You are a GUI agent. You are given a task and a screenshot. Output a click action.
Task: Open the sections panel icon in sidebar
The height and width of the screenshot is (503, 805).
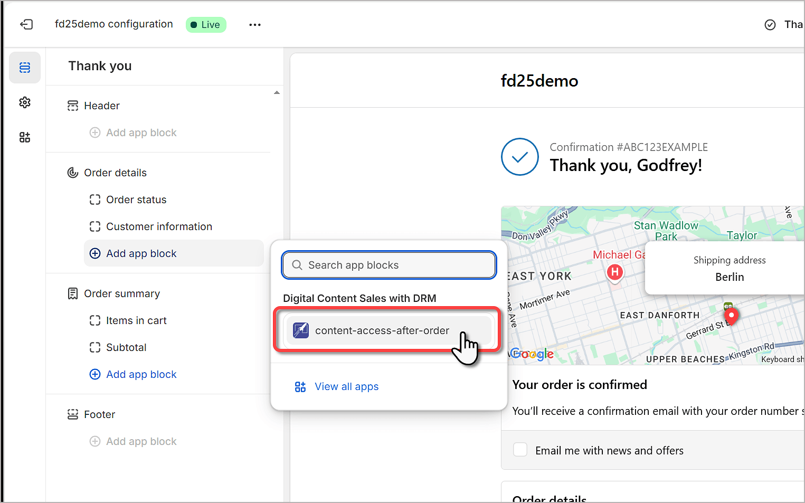click(x=25, y=68)
